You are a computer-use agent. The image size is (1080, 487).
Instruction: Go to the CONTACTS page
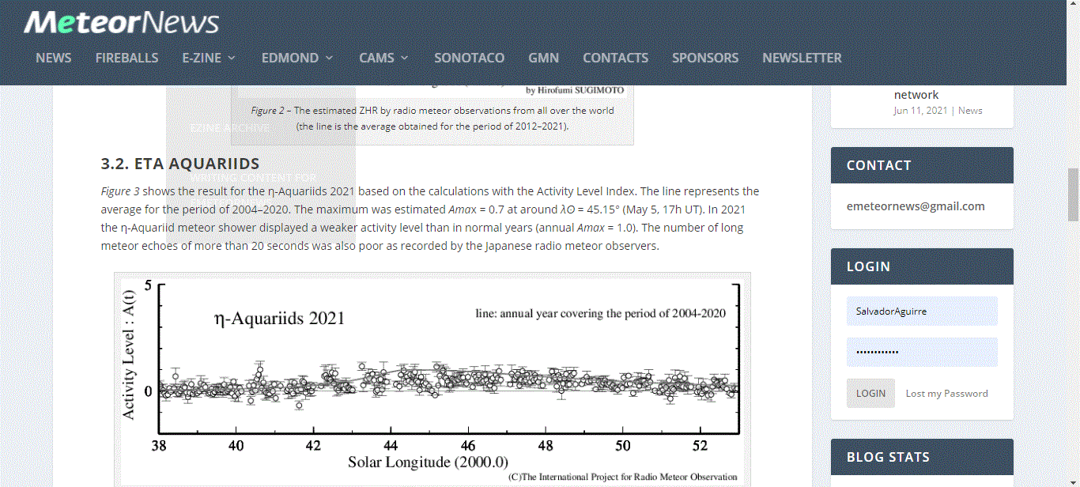tap(616, 58)
